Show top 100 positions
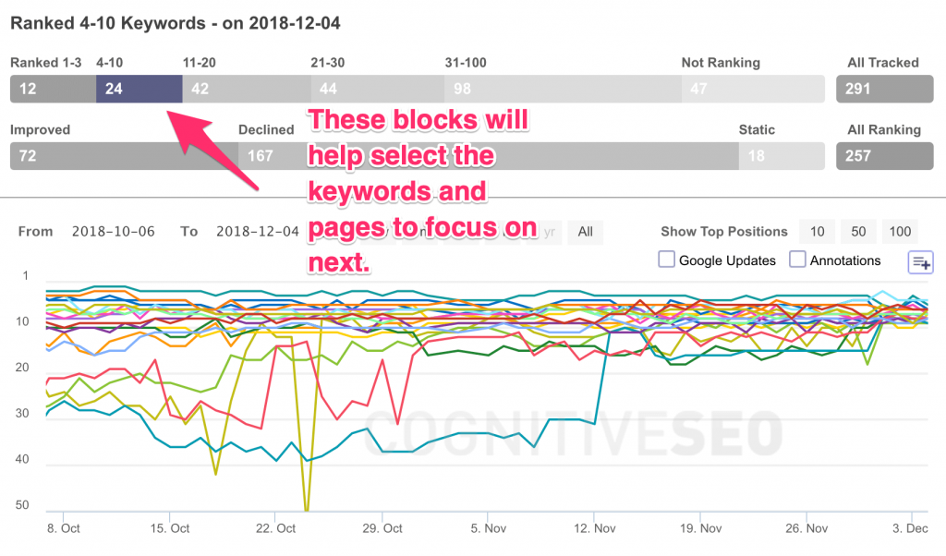Viewport: 946px width, 556px height. coord(900,232)
